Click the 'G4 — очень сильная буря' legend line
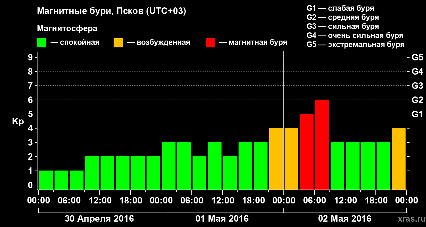The width and height of the screenshot is (426, 227). [355, 35]
